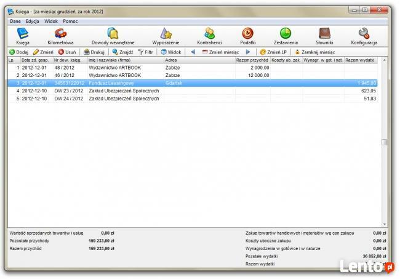Print with the Drukuj button
Viewport: 400px width, 279px height.
point(94,52)
